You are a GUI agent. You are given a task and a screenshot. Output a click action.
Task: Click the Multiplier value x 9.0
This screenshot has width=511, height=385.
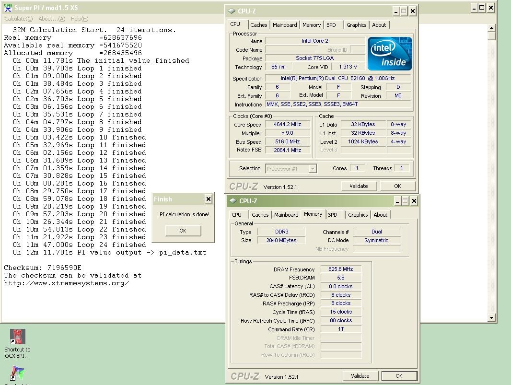288,133
